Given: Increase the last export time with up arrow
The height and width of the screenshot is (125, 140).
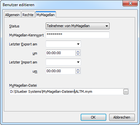Looking at the screenshot, I should (78, 52).
